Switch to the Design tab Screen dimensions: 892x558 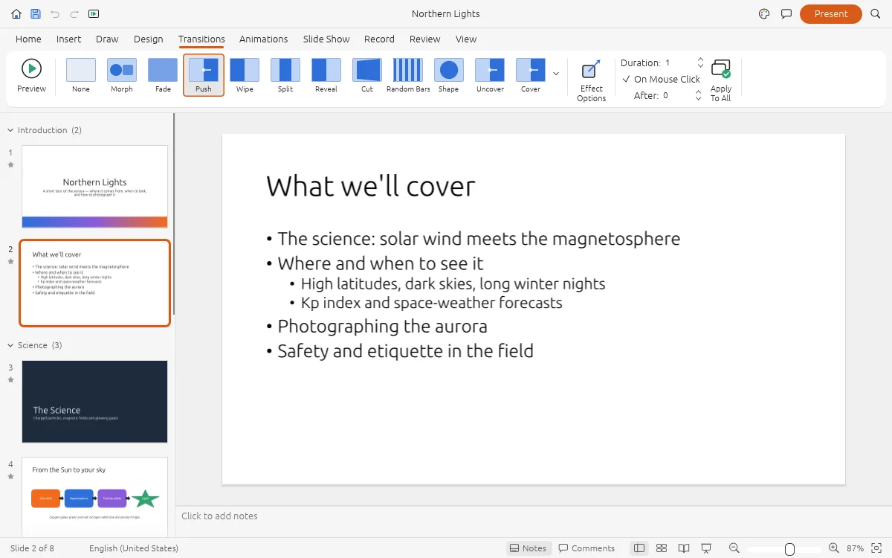point(149,39)
